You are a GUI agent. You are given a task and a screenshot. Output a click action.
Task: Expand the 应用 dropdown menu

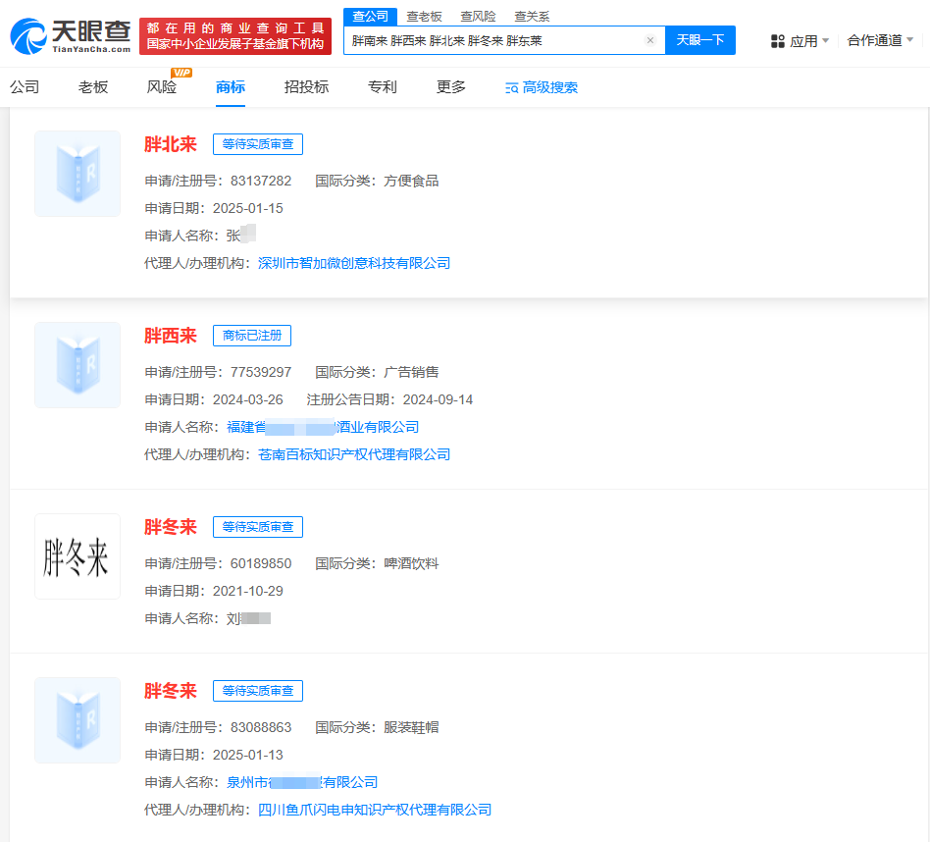tap(800, 41)
